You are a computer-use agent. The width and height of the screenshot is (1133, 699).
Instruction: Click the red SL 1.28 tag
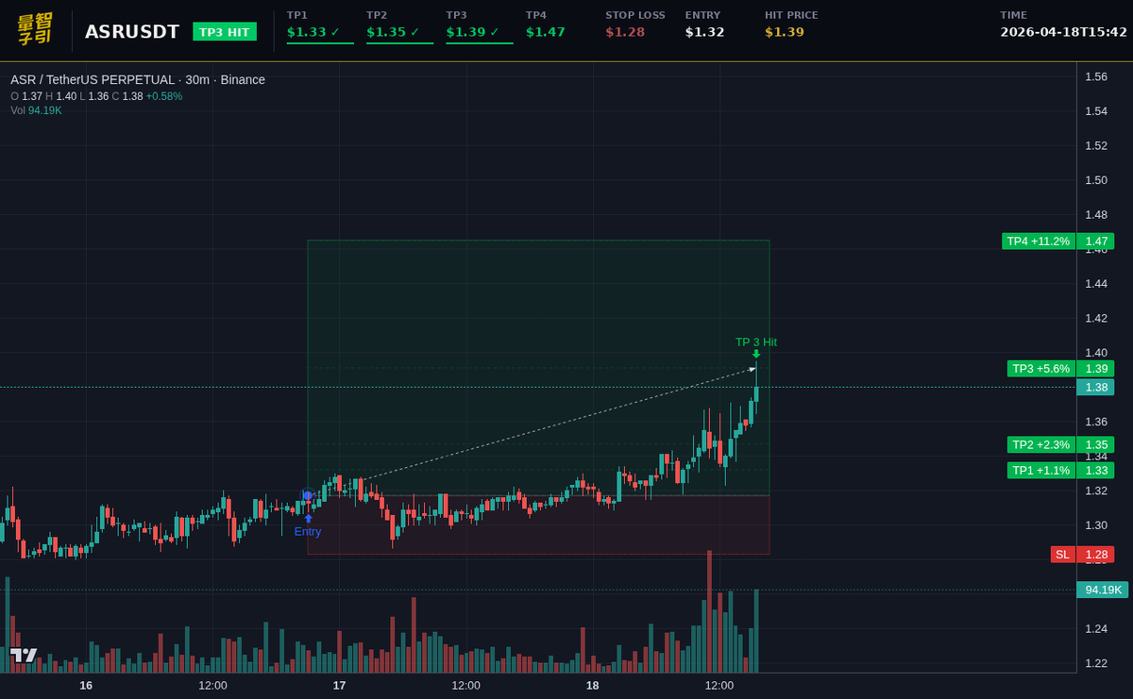pyautogui.click(x=1081, y=555)
